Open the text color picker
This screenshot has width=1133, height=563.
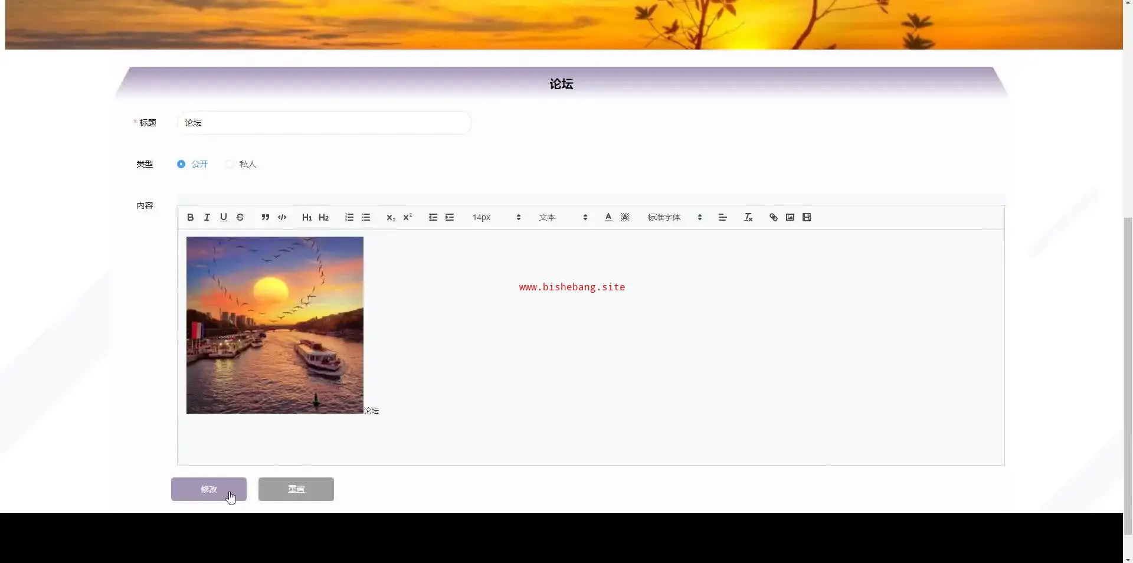click(x=608, y=217)
